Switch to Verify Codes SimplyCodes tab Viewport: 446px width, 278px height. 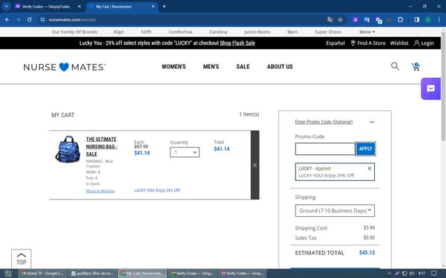click(x=46, y=6)
